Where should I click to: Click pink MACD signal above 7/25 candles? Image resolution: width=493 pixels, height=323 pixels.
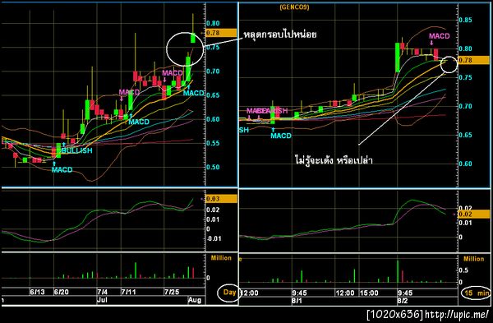coord(173,73)
